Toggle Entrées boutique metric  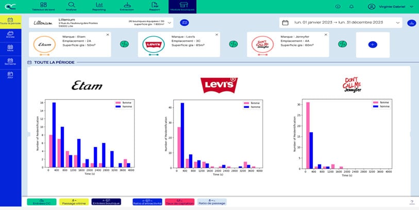(x=106, y=202)
